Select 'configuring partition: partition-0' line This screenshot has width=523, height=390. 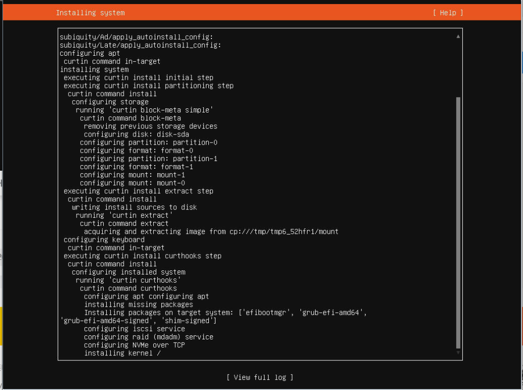pyautogui.click(x=148, y=143)
